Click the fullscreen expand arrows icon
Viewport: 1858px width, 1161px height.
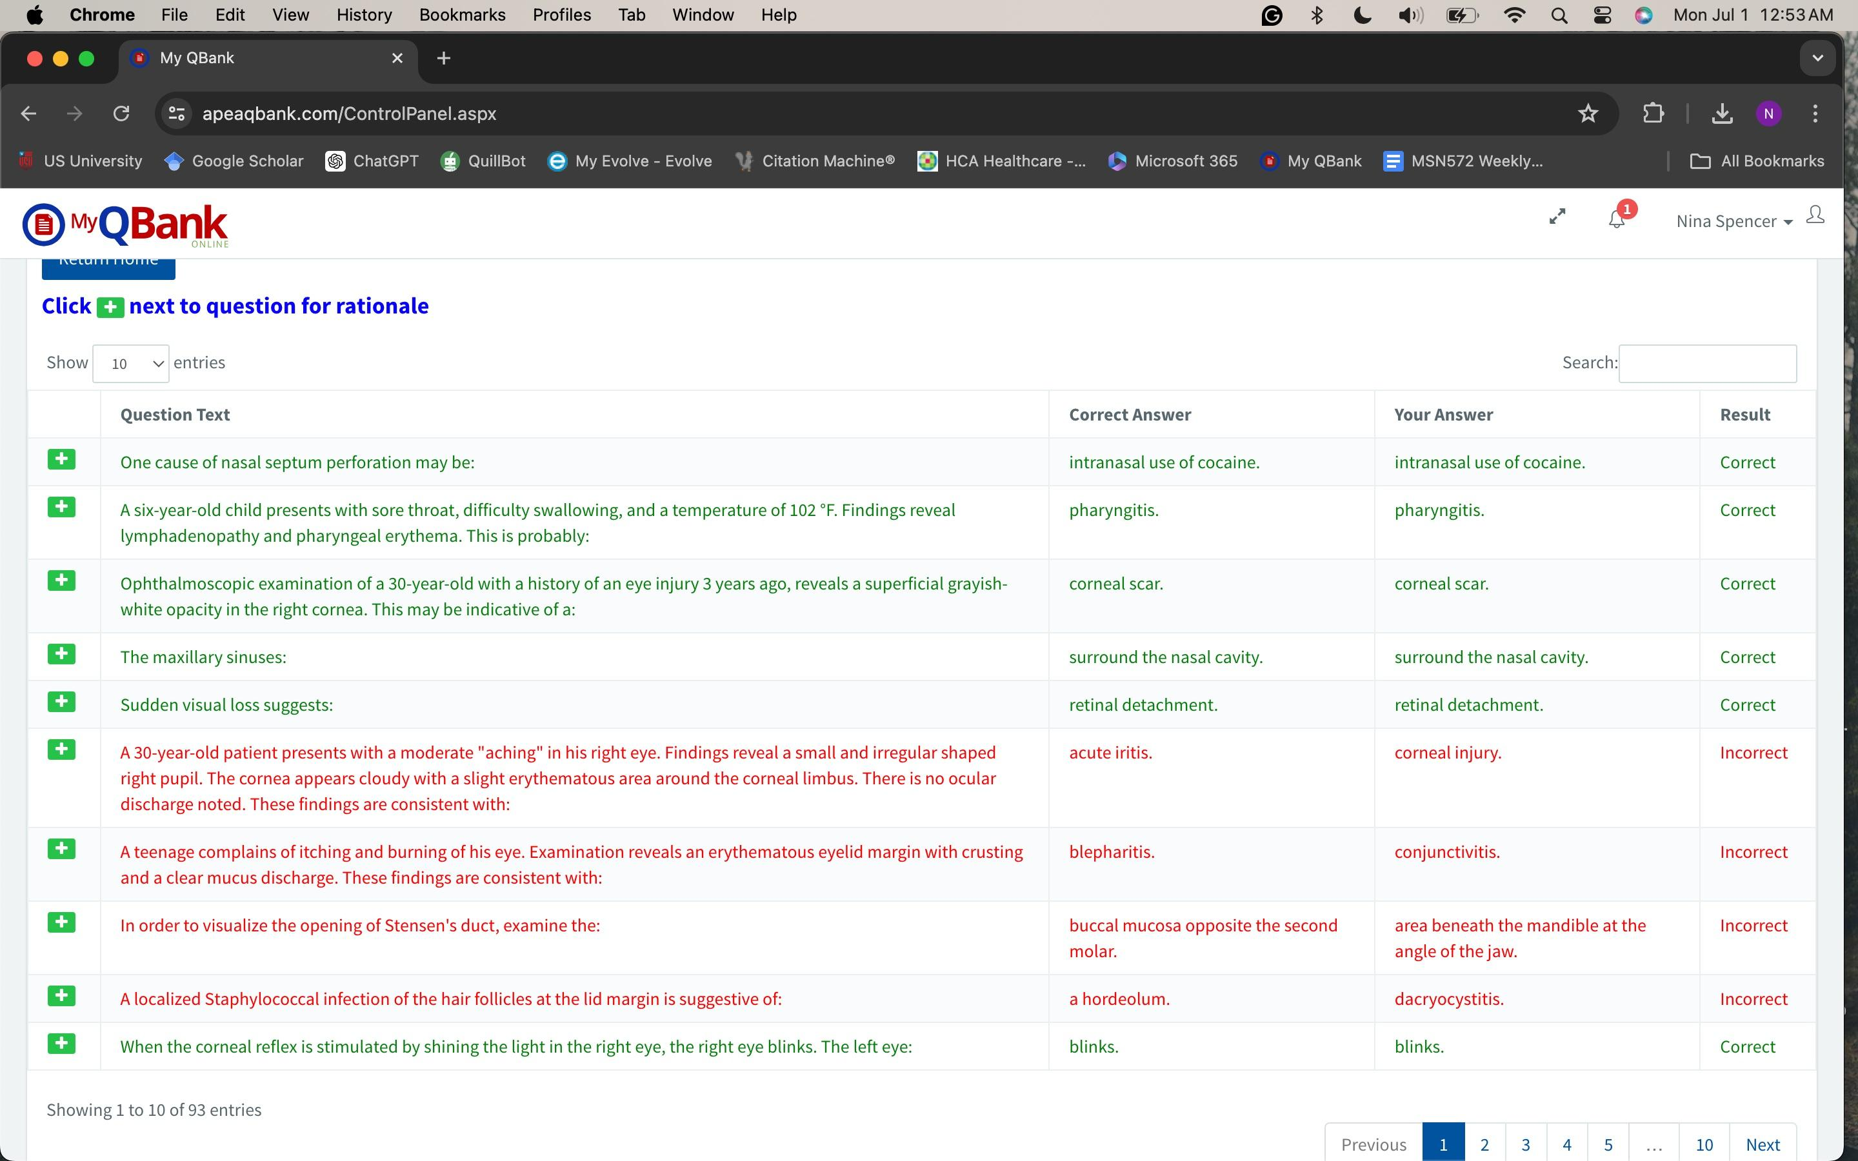[1557, 217]
